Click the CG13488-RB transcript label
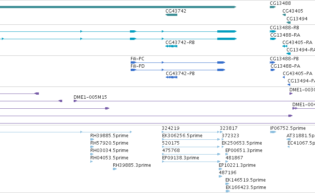The image size is (315, 193). point(285,28)
